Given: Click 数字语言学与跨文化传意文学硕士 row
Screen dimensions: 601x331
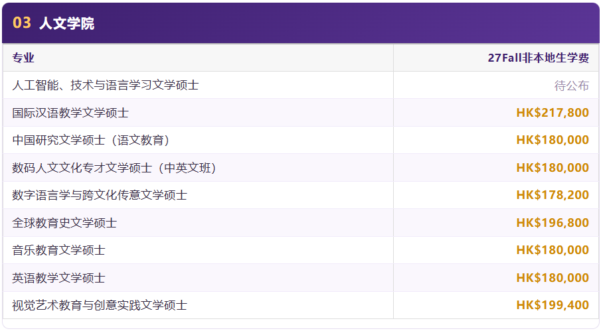Looking at the screenshot, I should pyautogui.click(x=300, y=195).
